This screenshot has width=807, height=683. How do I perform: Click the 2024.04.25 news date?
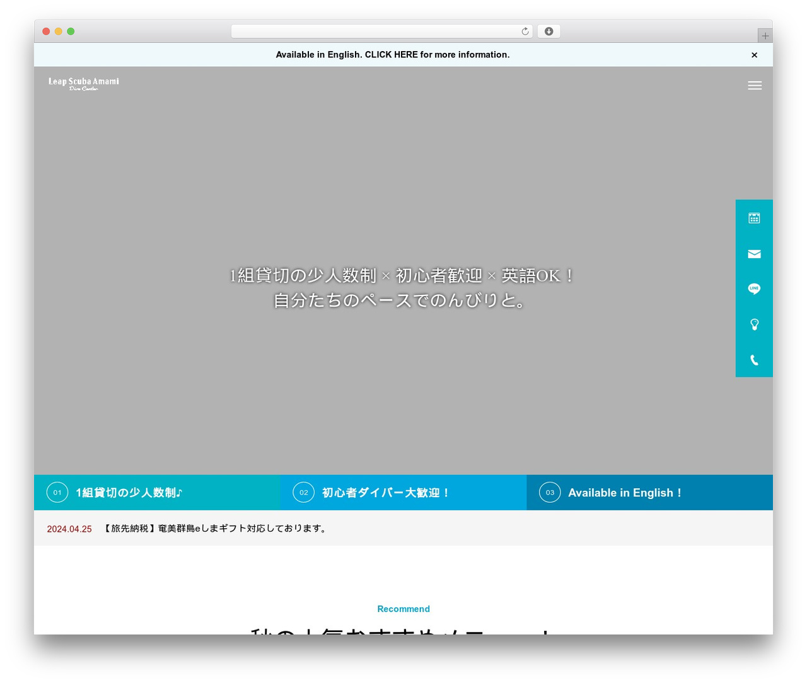click(x=69, y=529)
